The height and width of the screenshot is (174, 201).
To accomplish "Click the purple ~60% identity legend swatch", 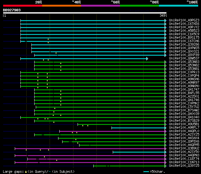I will (100, 6).
